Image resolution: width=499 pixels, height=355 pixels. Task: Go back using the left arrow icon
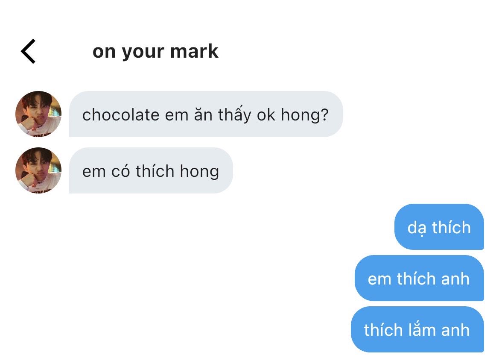point(28,51)
